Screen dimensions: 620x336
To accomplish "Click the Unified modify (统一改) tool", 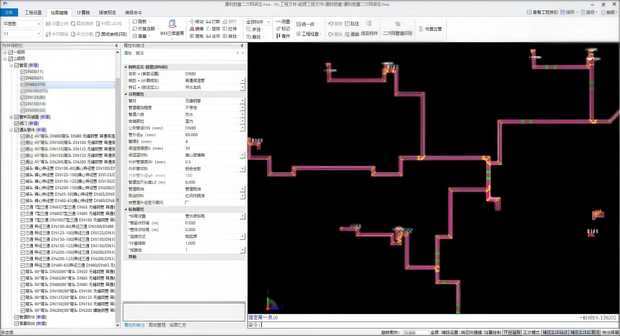I will coord(305,24).
